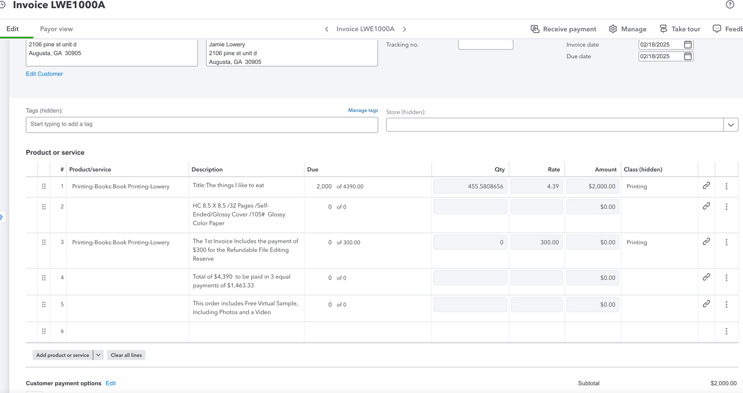Click the Tags input field
743x393 pixels.
coord(202,124)
